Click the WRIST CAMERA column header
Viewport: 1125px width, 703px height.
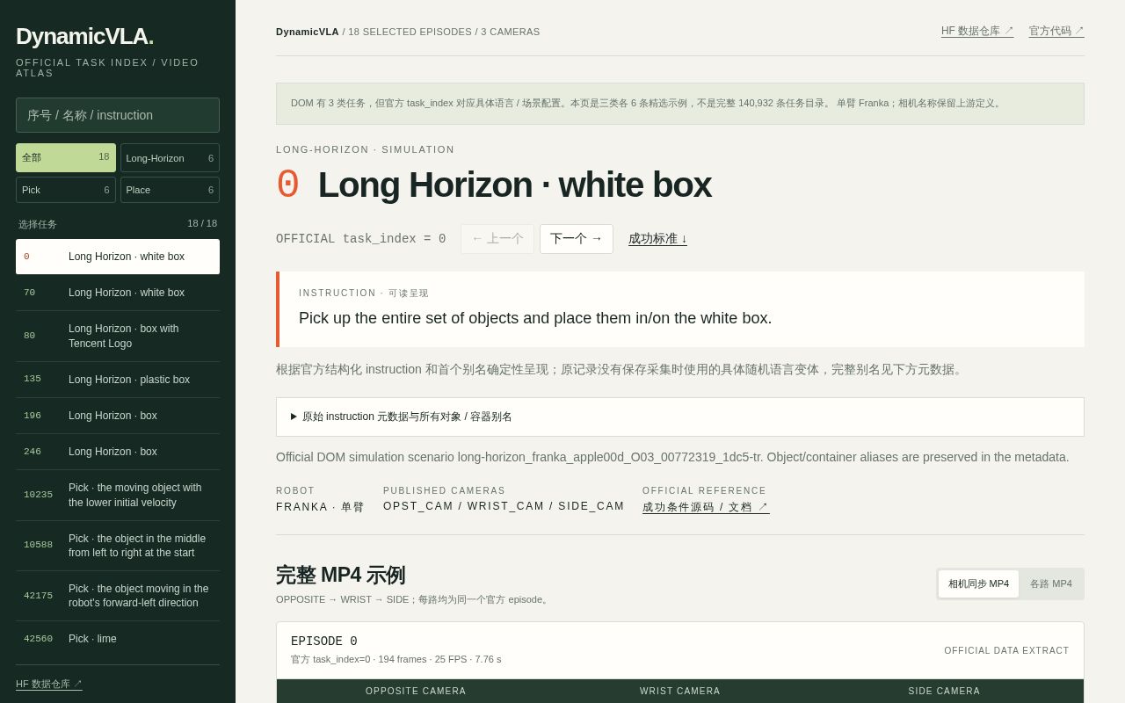(680, 692)
